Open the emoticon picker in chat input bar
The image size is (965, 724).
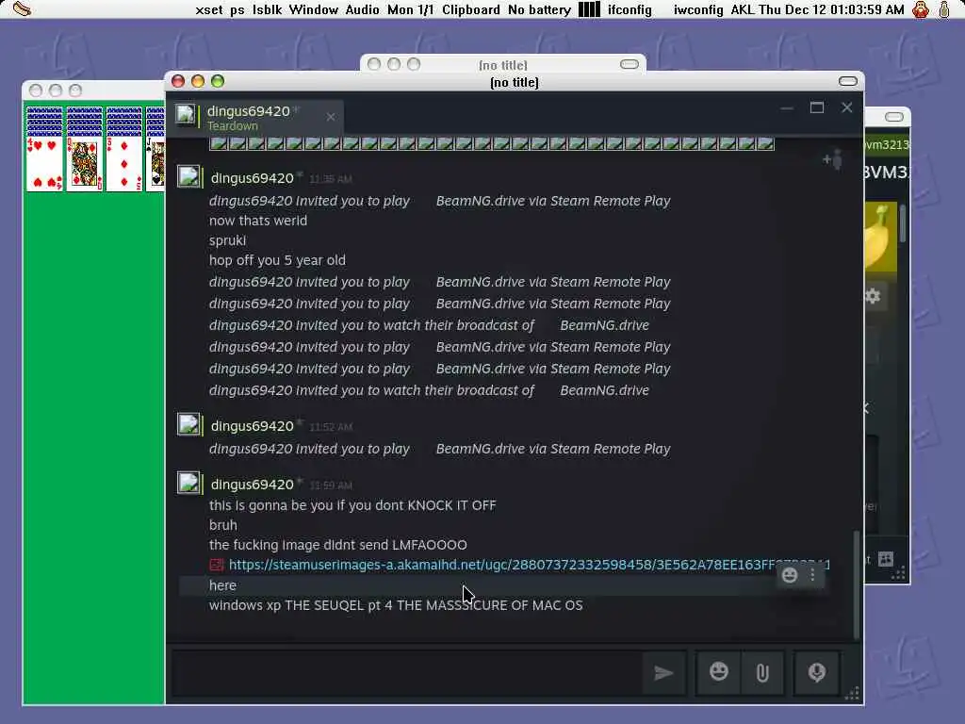point(718,672)
